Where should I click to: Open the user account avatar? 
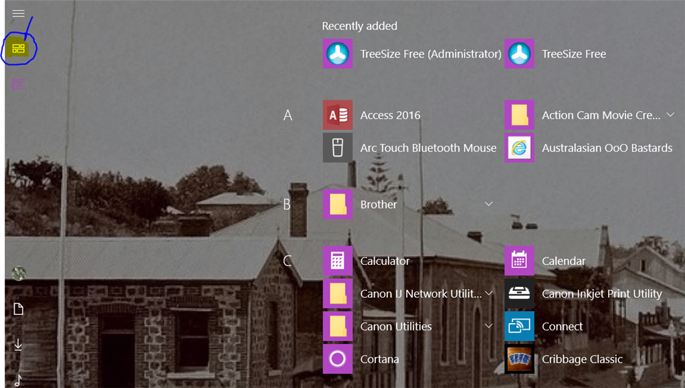point(18,274)
